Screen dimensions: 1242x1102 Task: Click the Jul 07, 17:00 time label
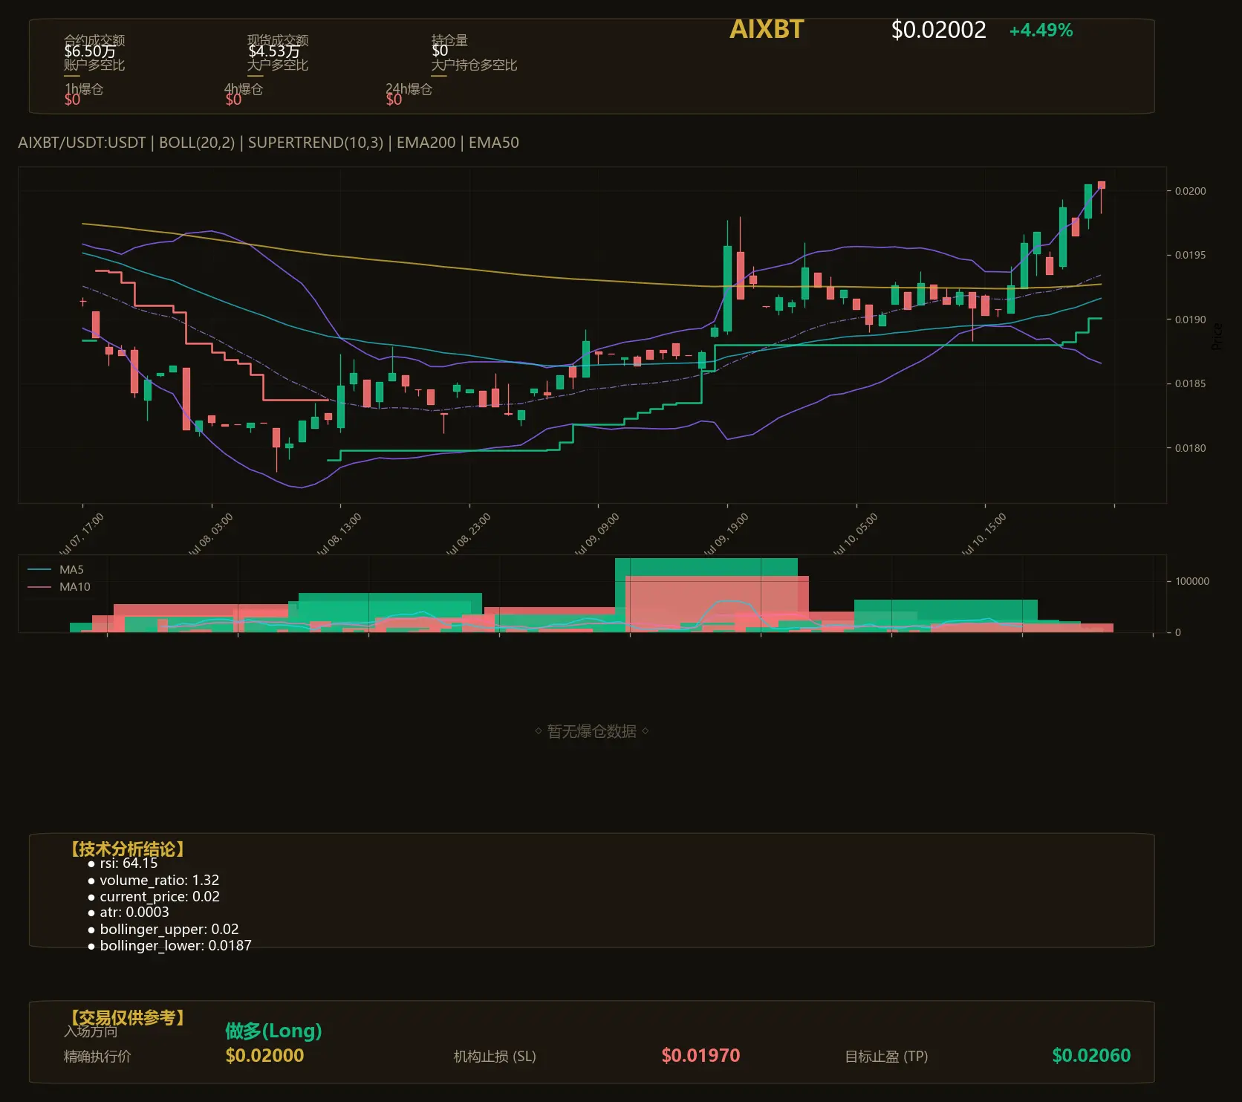click(81, 534)
